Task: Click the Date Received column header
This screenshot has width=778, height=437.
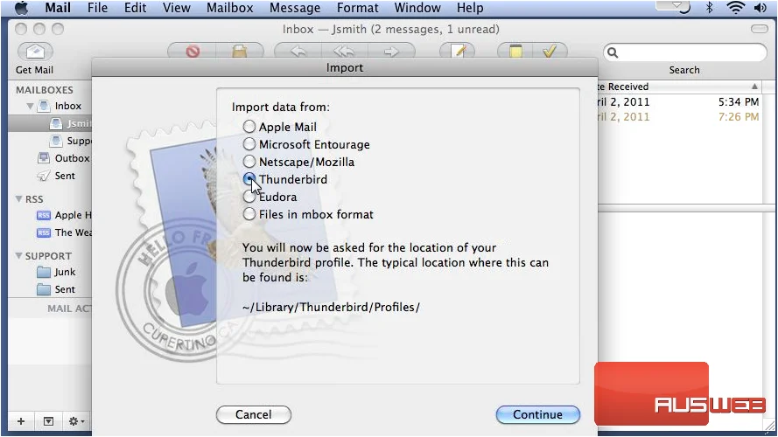Action: (x=680, y=87)
